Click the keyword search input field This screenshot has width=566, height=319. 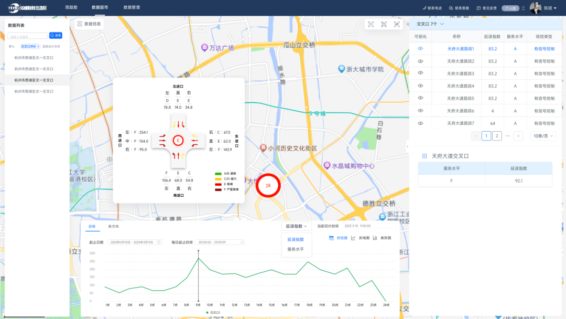[x=28, y=36]
